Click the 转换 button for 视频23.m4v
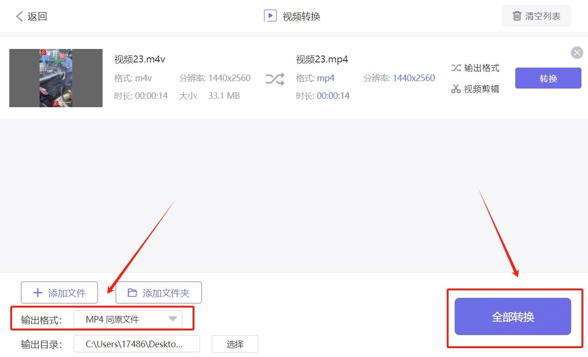Image resolution: width=588 pixels, height=357 pixels. pyautogui.click(x=548, y=78)
